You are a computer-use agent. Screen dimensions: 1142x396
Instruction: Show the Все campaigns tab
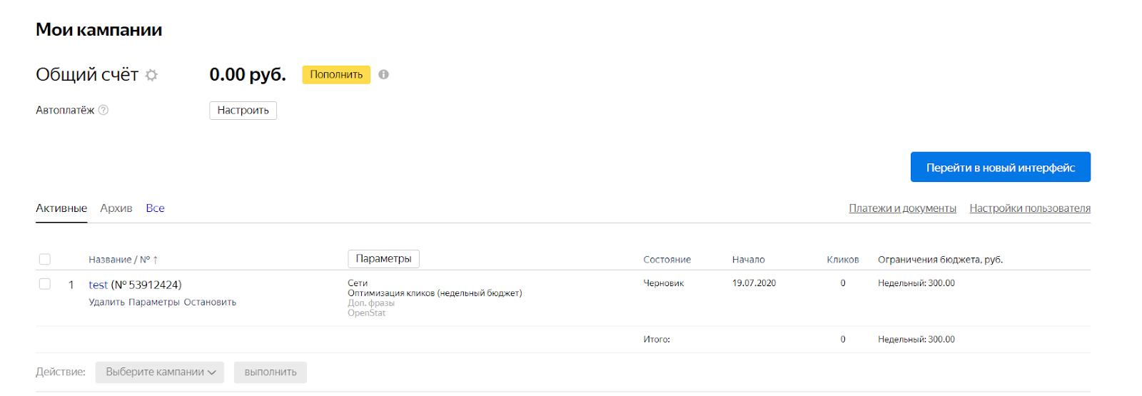coord(155,208)
